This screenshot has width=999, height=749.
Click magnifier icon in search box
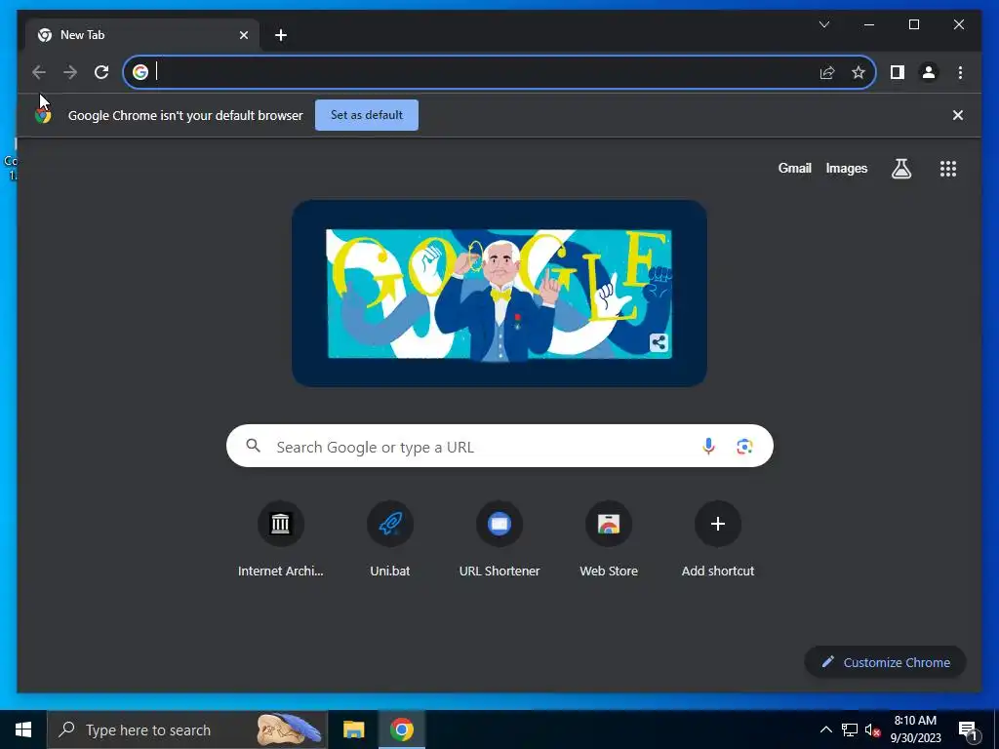254,446
